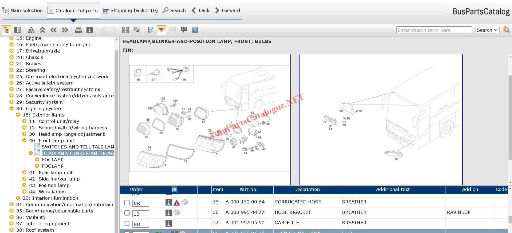Click the bus vehicle data icon

pos(195,30)
